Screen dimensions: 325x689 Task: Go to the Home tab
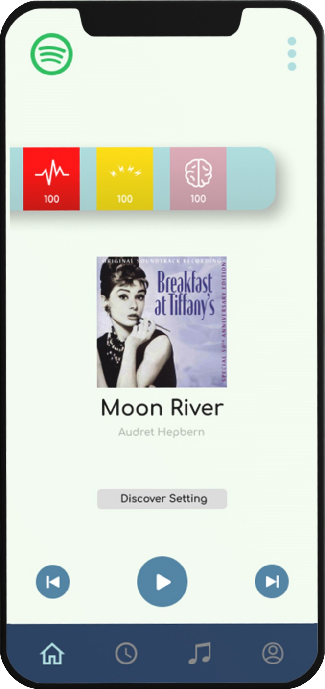coord(52,653)
